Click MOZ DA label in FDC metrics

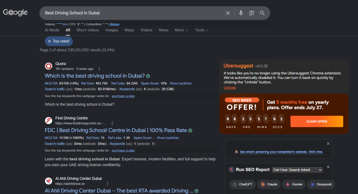click(51, 138)
